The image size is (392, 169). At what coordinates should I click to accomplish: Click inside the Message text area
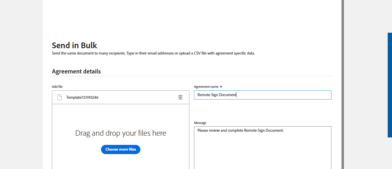pyautogui.click(x=263, y=152)
